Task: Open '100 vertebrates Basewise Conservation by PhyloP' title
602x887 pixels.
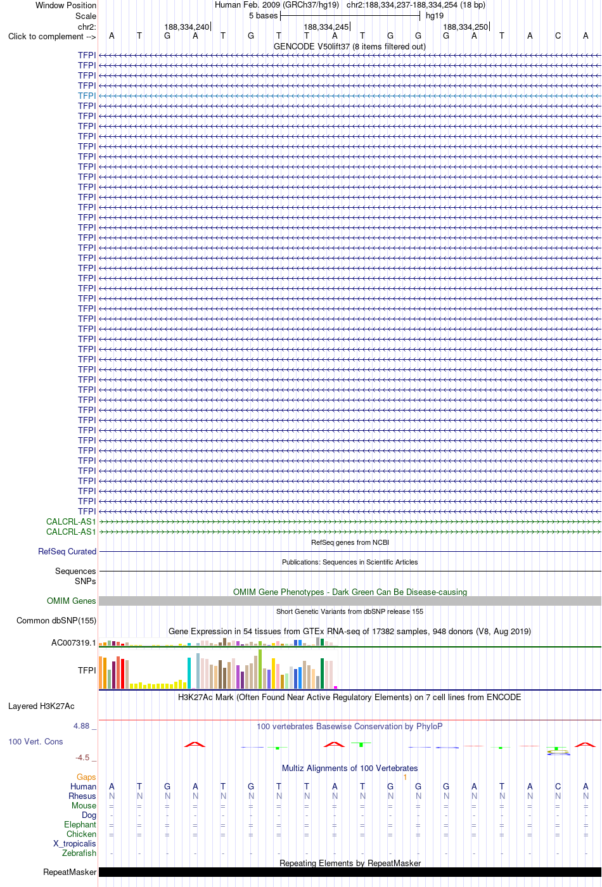Action: [x=350, y=726]
